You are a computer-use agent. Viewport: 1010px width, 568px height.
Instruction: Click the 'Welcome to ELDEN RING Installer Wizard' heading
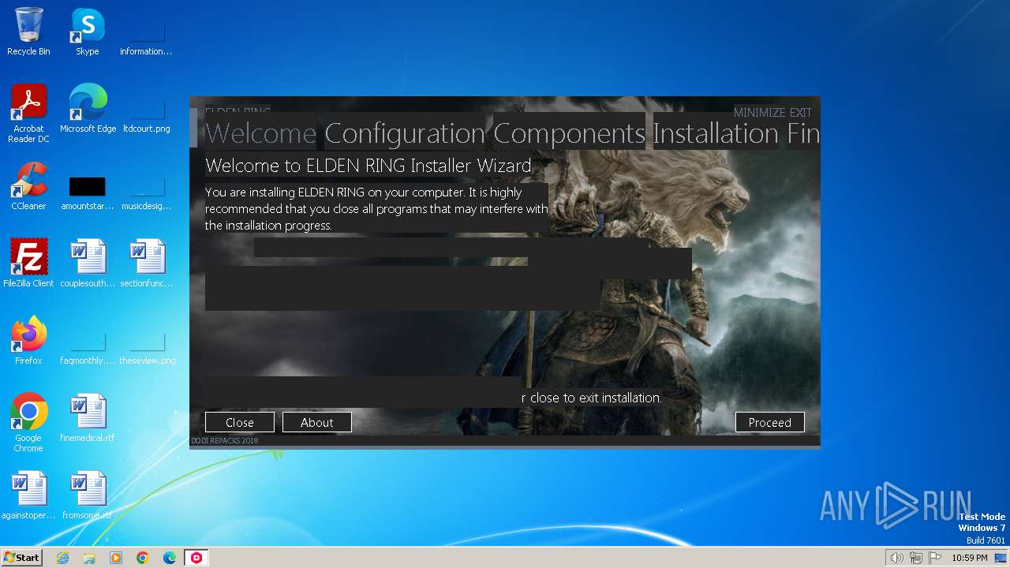click(368, 166)
